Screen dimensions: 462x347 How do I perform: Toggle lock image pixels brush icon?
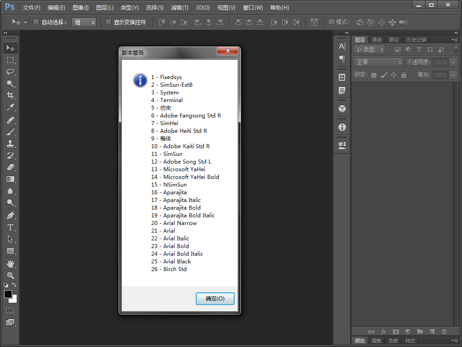click(383, 75)
